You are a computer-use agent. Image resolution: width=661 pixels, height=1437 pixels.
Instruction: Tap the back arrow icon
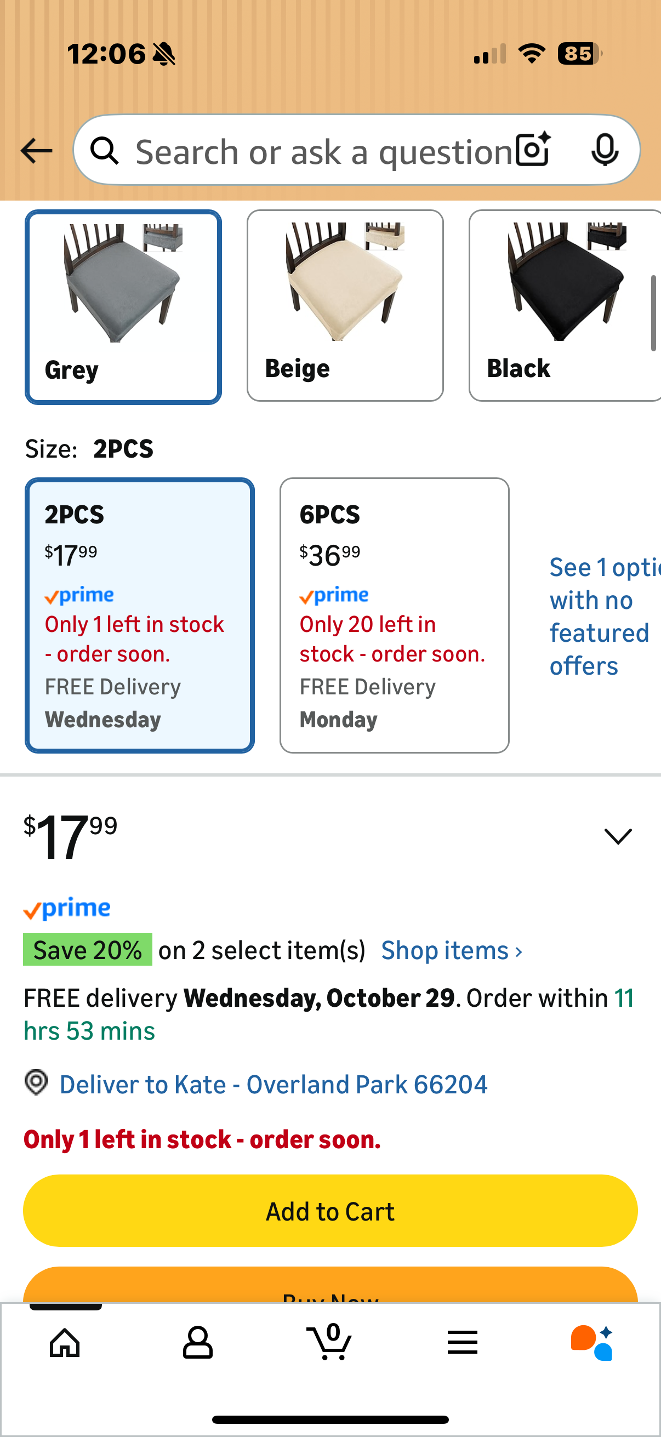point(36,151)
